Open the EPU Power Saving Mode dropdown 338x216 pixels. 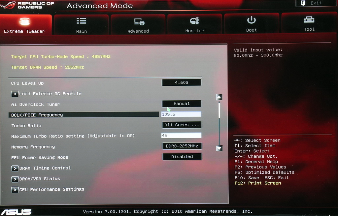tap(182, 157)
